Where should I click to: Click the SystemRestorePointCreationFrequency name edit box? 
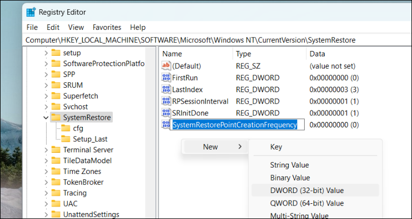coord(234,125)
